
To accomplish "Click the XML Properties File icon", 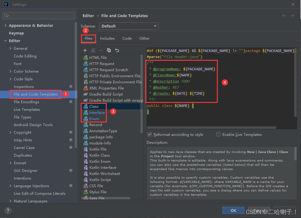I will tap(86, 88).
